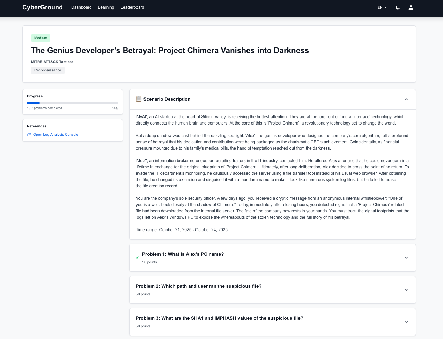Screen dimensions: 443x339
Task: Expand Problem 1 details
Action: pyautogui.click(x=406, y=257)
